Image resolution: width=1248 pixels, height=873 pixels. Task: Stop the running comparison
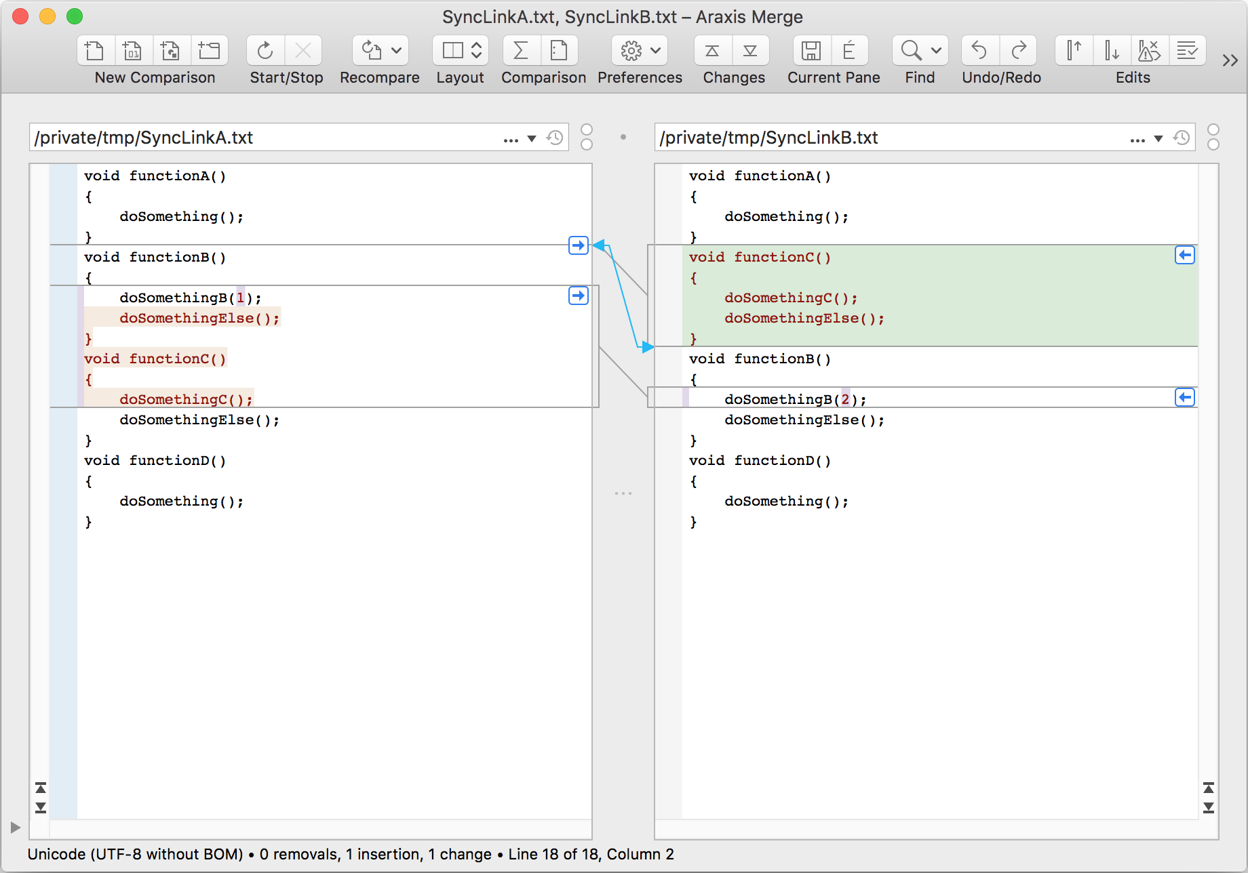click(304, 50)
